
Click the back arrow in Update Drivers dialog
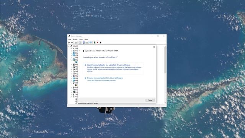click(x=80, y=51)
